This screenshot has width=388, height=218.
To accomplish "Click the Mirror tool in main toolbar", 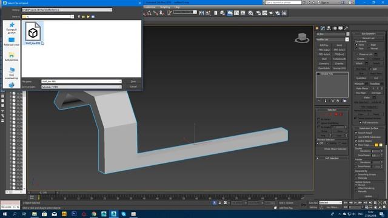I will 202,13.
